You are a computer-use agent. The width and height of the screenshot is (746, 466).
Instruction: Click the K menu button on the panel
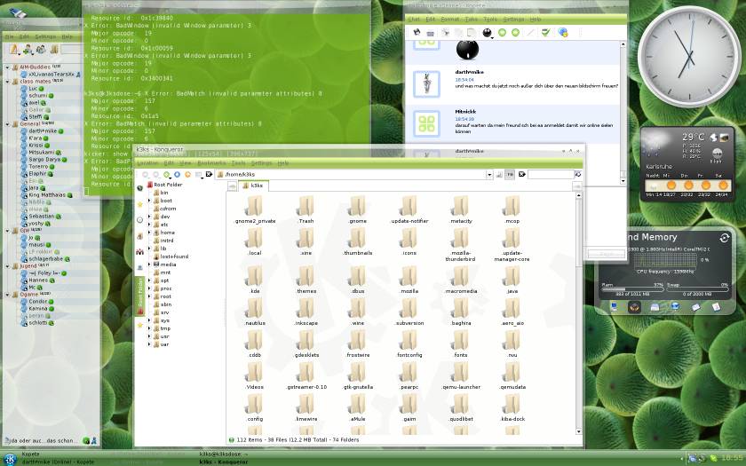pos(10,459)
